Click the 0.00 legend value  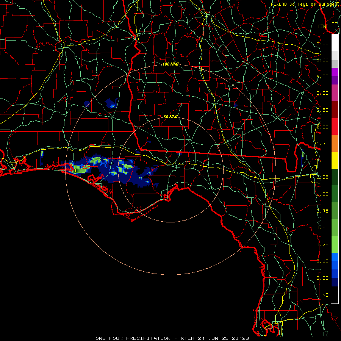point(322,278)
